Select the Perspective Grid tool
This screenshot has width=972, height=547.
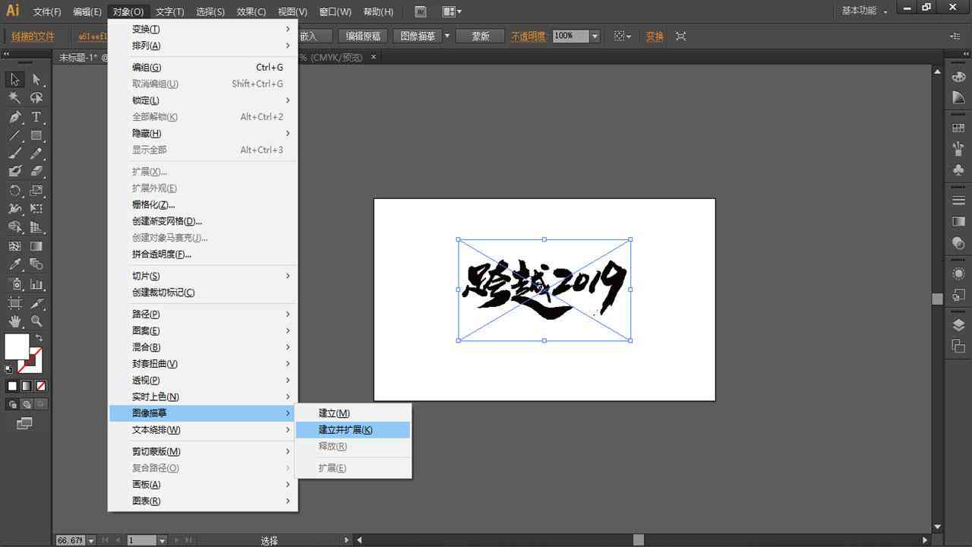pyautogui.click(x=36, y=227)
